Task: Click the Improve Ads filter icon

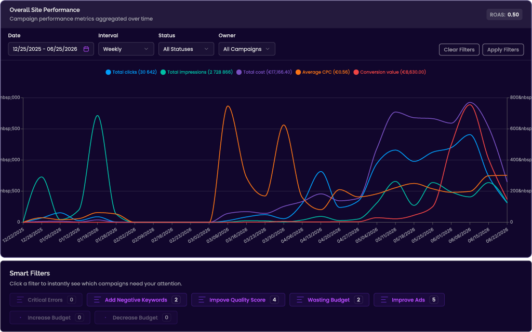Action: pos(384,300)
